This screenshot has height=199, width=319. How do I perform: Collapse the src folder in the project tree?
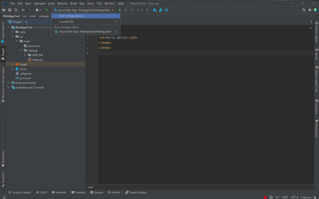[x=12, y=36]
